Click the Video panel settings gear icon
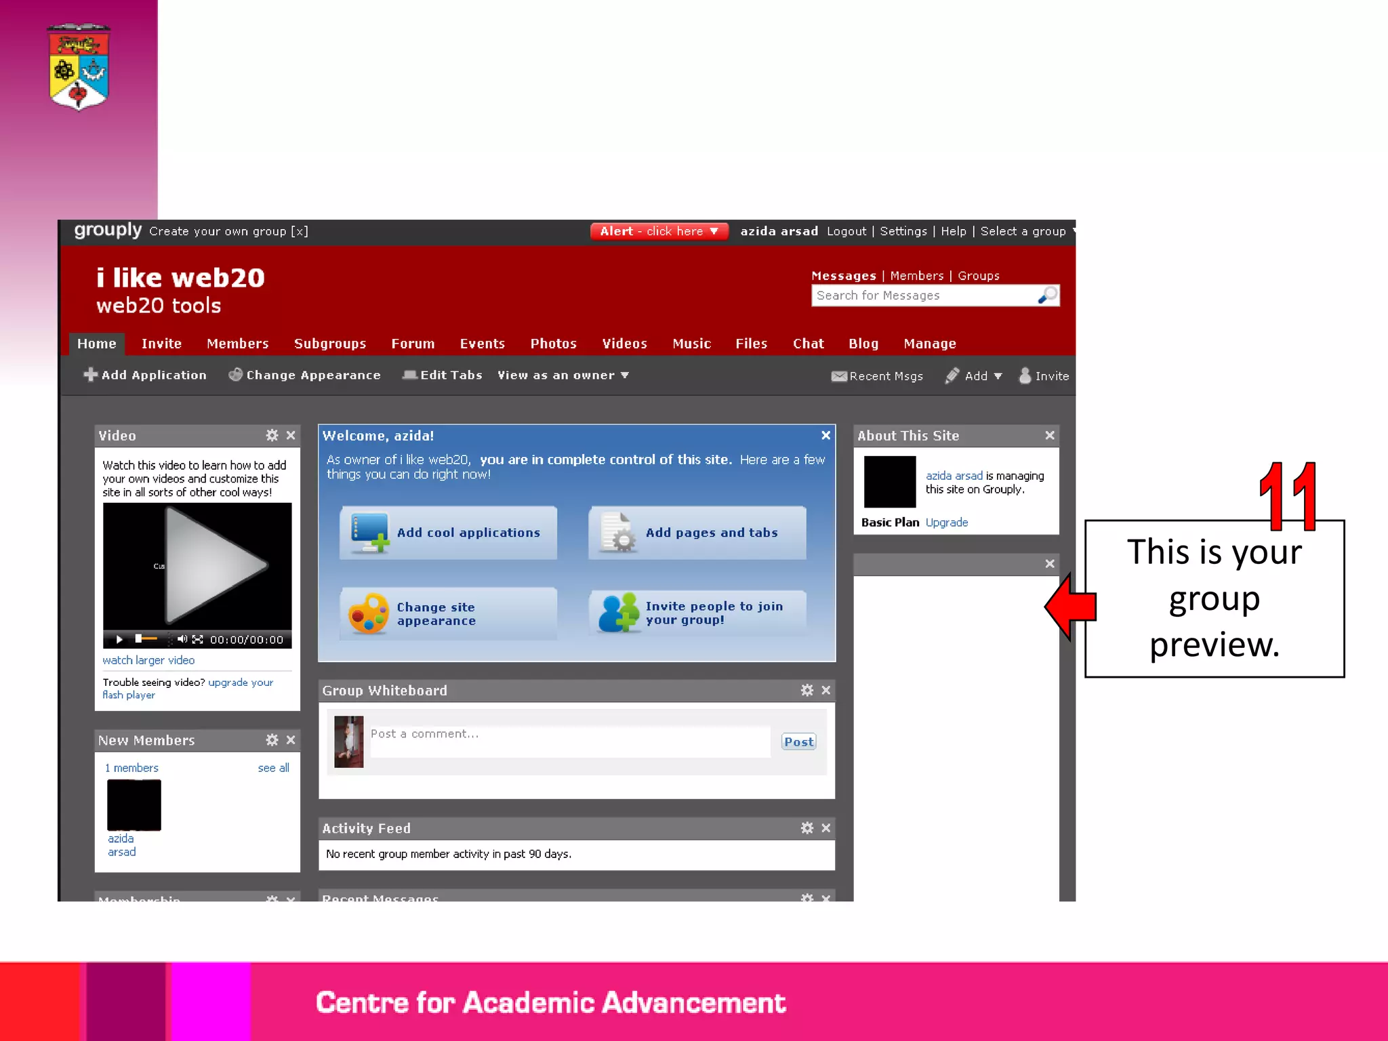The image size is (1388, 1041). pos(272,435)
